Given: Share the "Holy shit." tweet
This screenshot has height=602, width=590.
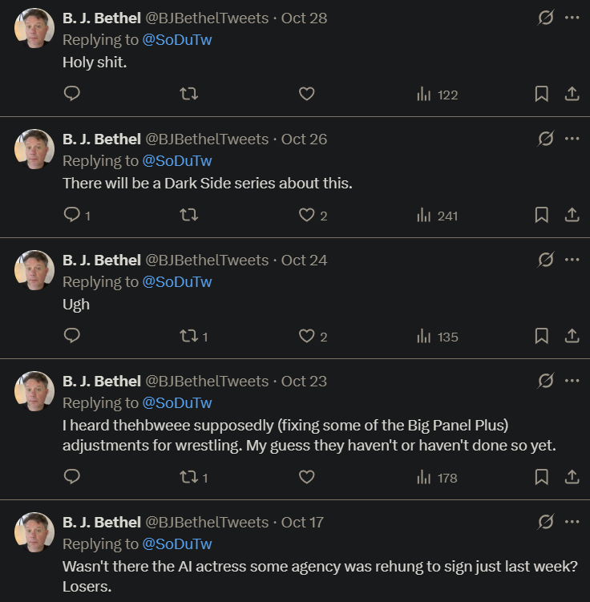Looking at the screenshot, I should tap(572, 95).
